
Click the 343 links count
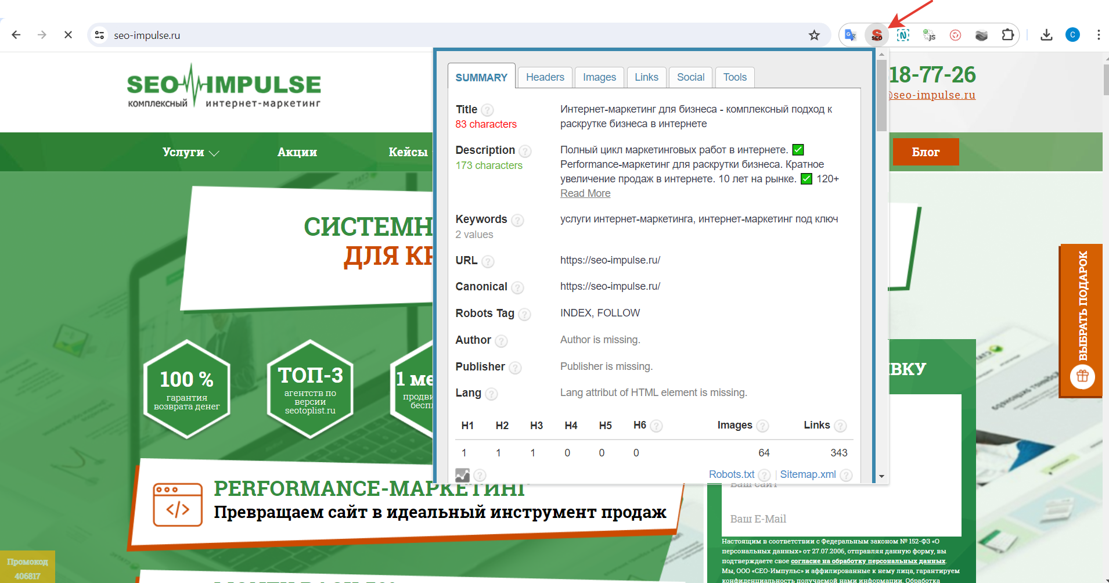839,453
